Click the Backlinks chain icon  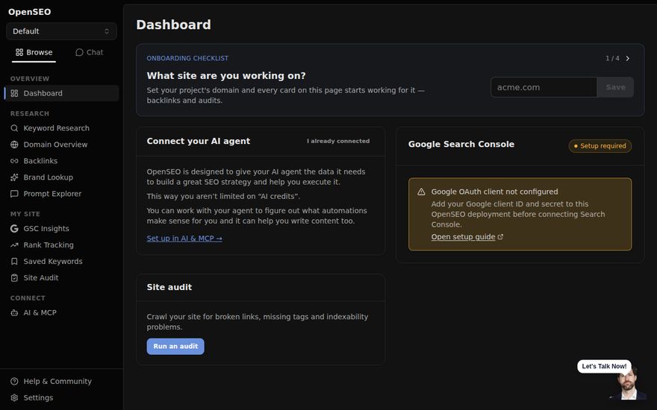click(14, 161)
